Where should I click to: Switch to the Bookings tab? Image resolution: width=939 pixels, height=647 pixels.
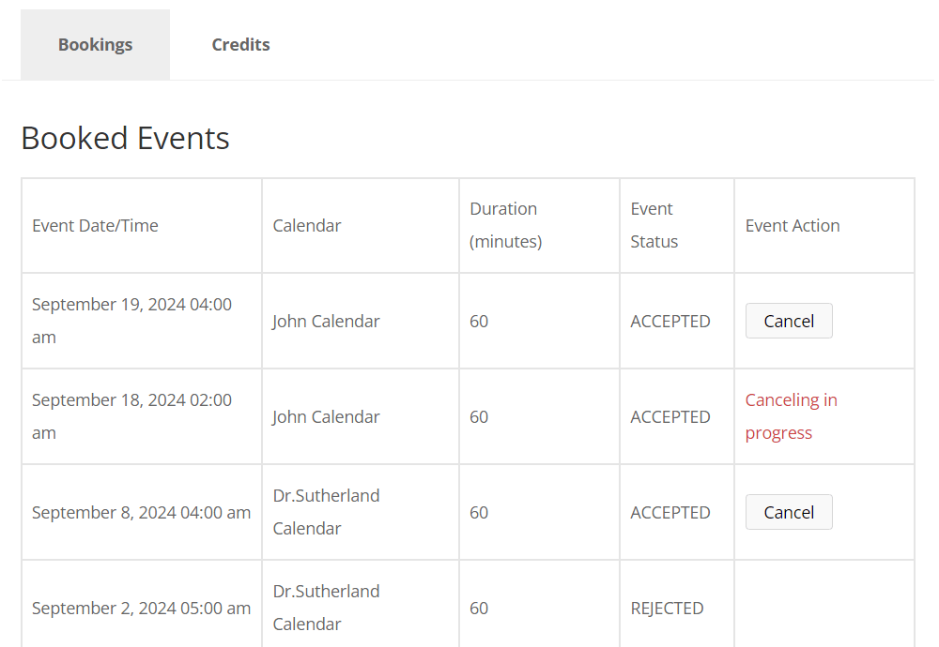(95, 45)
